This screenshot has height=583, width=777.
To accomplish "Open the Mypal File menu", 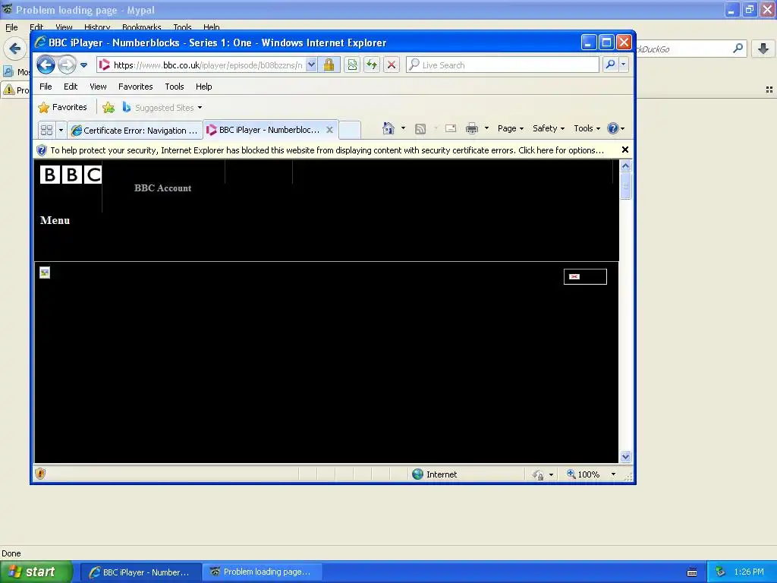I will [11, 27].
